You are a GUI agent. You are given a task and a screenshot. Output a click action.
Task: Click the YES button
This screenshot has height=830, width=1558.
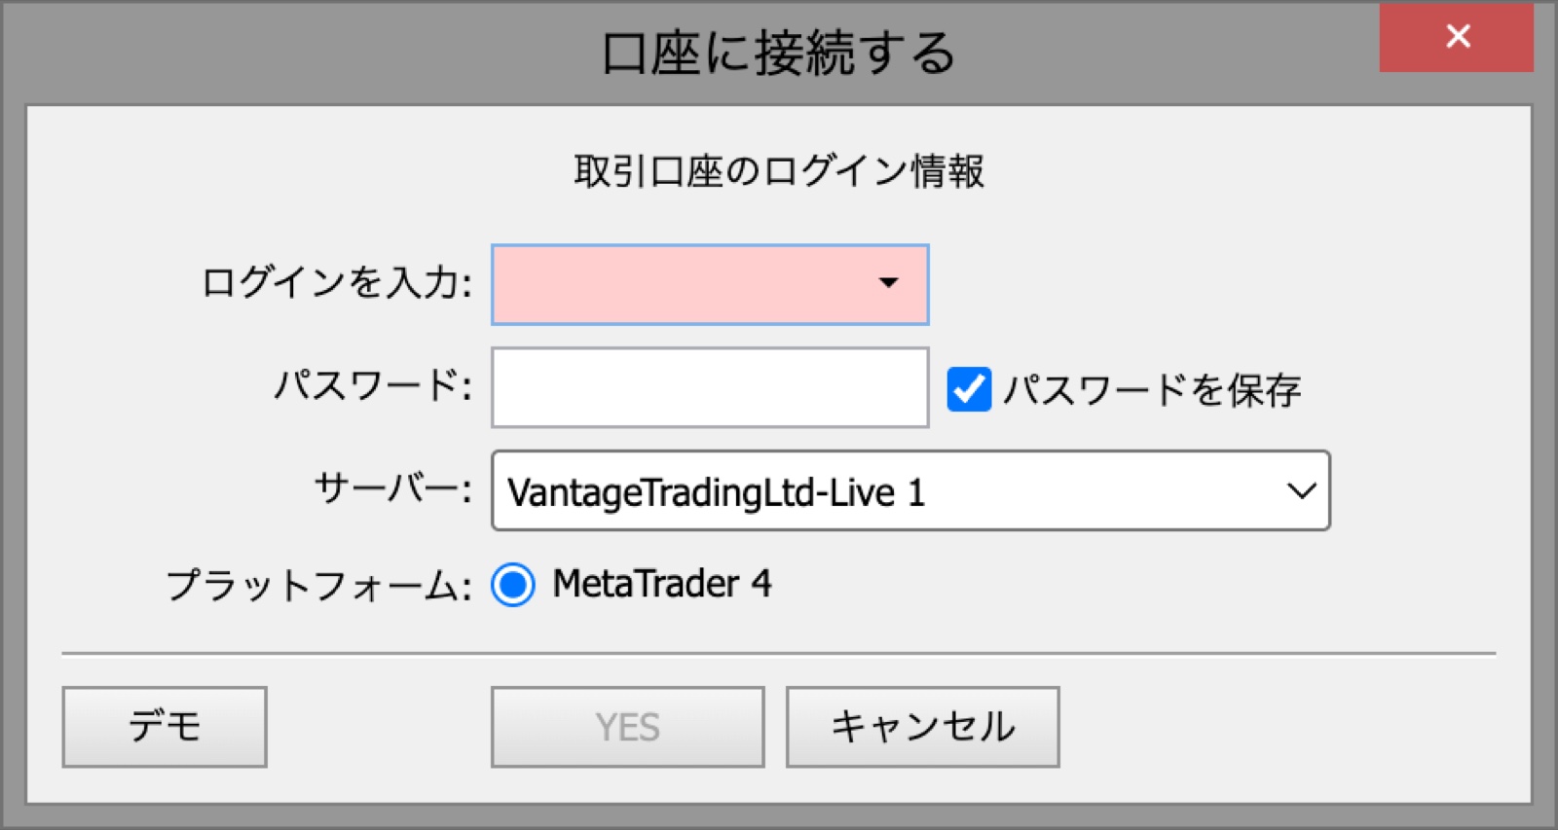(628, 727)
